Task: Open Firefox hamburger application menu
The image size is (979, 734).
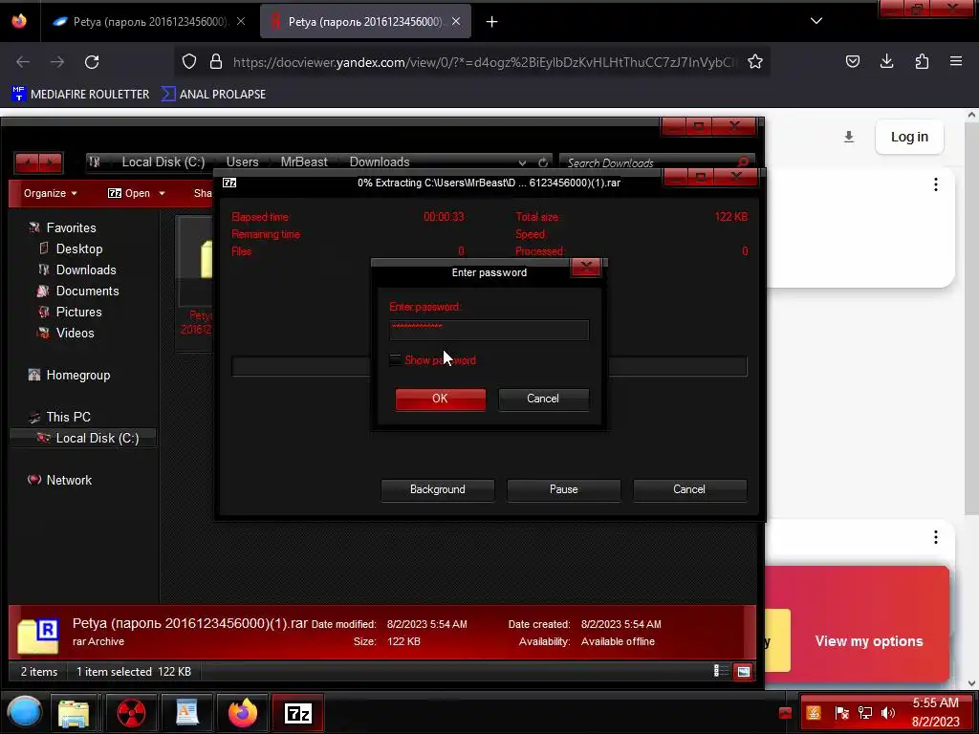Action: pos(956,61)
